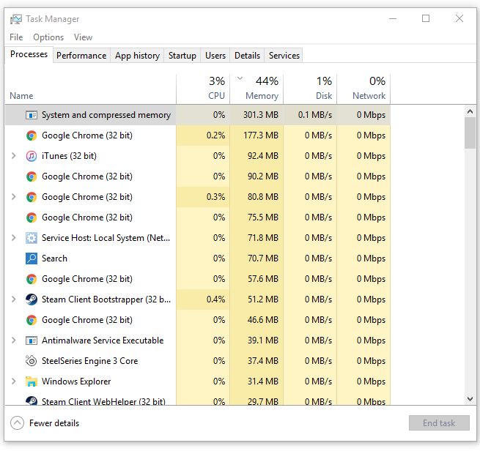Click the 92.4 MB iTunes memory value
The image size is (480, 454).
tap(263, 156)
